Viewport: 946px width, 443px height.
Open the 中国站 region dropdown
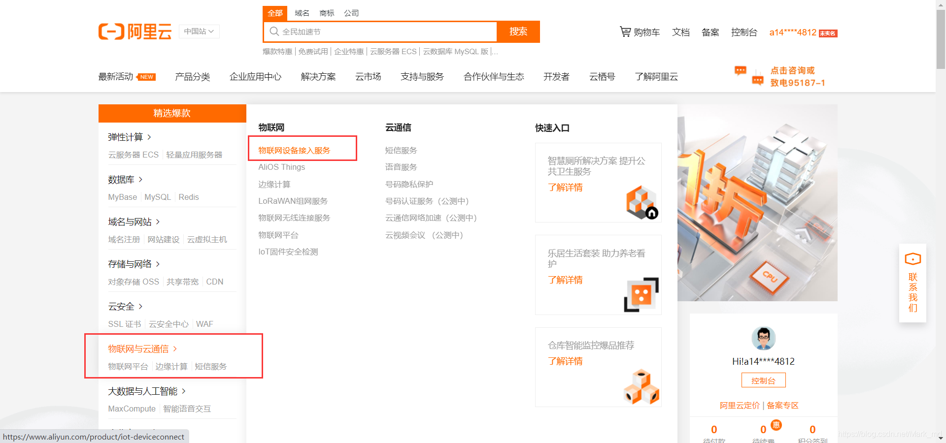coord(199,32)
